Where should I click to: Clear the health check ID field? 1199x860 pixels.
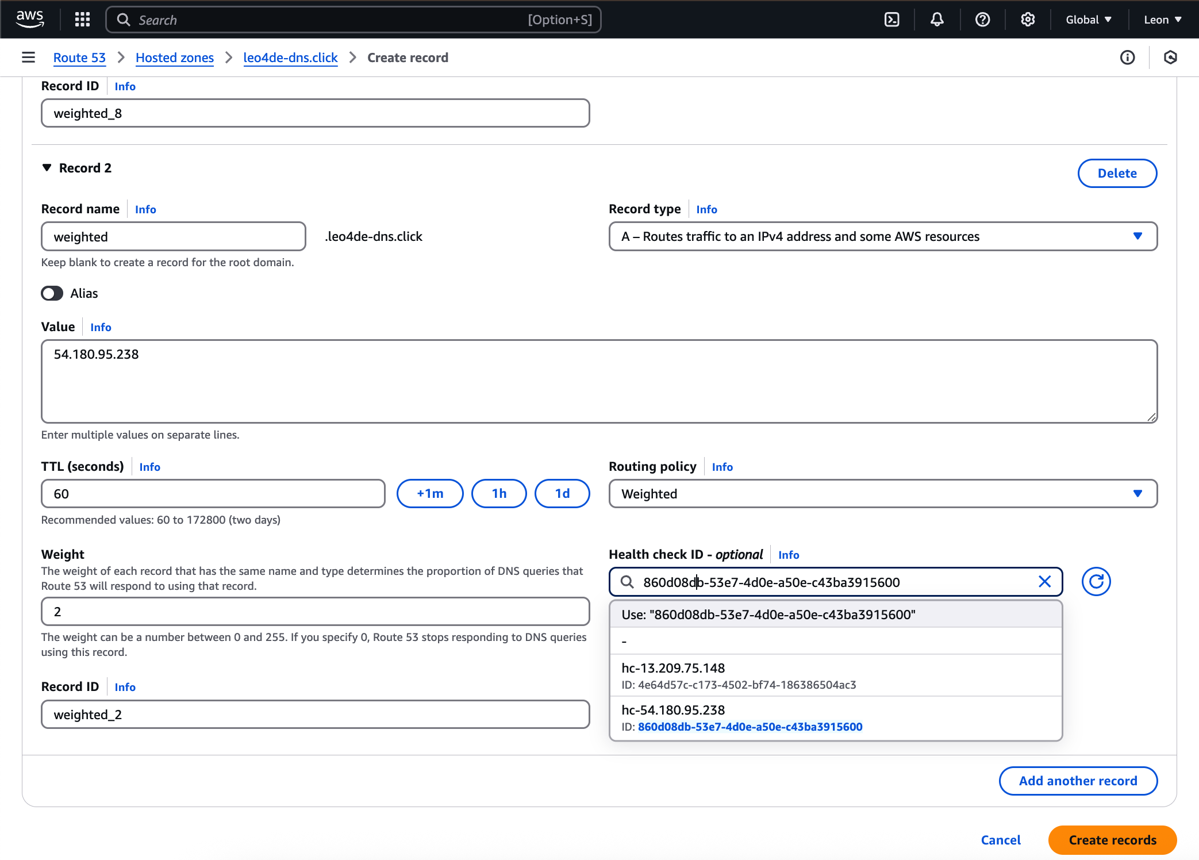(1044, 582)
